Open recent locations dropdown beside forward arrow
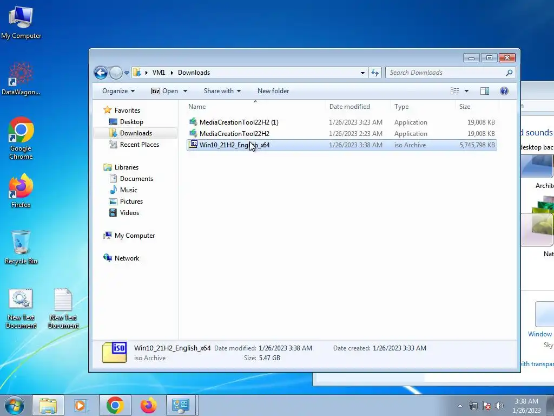The width and height of the screenshot is (554, 416). [x=127, y=73]
